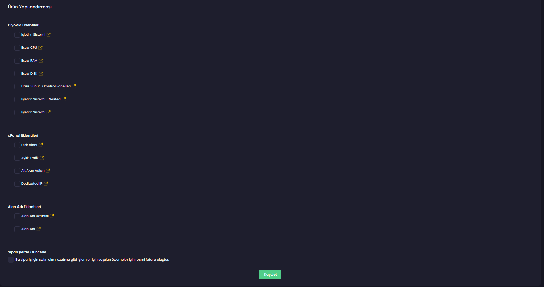This screenshot has width=544, height=287.
Task: Check İşletim Sistemi box below the Nested entry
Action: (17, 112)
